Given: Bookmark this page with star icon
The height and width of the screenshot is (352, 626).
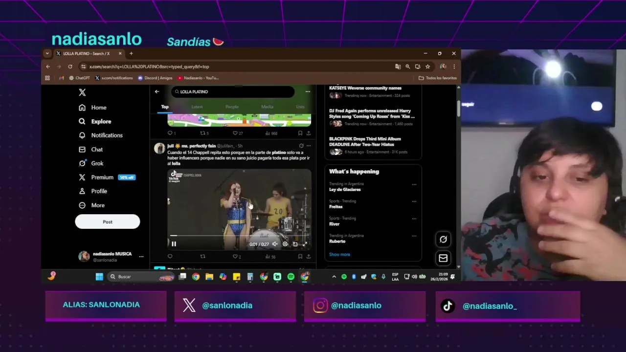Looking at the screenshot, I should tap(427, 66).
